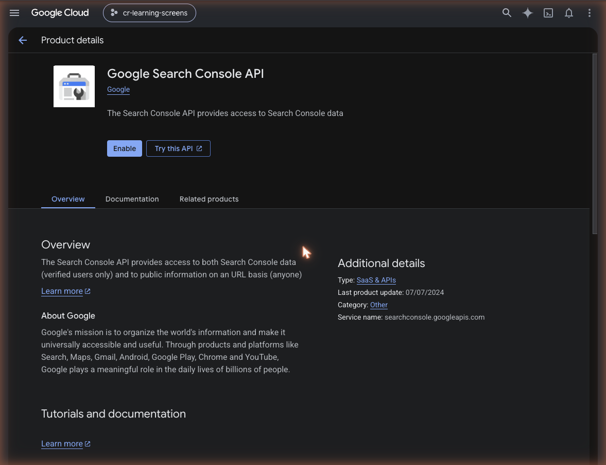The height and width of the screenshot is (465, 606).
Task: Select the Overview tab
Action: coord(68,199)
